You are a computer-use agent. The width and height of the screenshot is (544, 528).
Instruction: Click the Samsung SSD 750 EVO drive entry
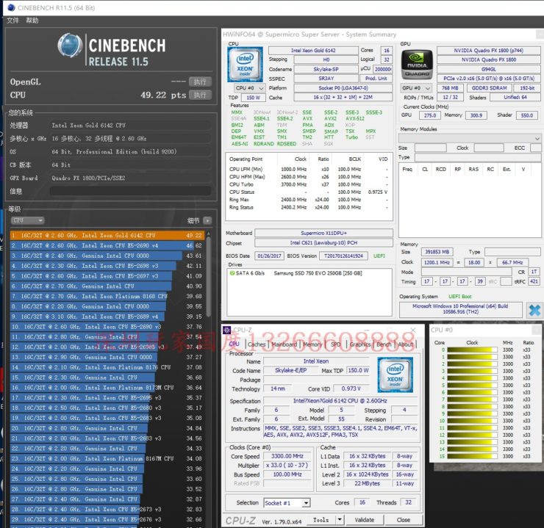[x=318, y=273]
